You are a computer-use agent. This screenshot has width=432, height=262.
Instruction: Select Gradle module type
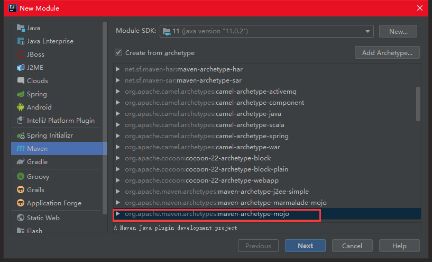click(x=57, y=161)
